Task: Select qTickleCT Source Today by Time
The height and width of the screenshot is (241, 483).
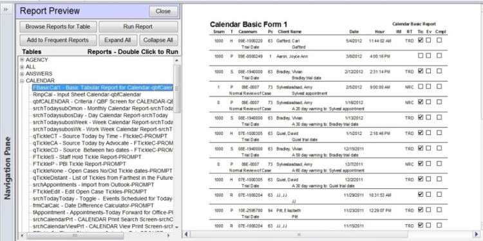Action: [100, 136]
